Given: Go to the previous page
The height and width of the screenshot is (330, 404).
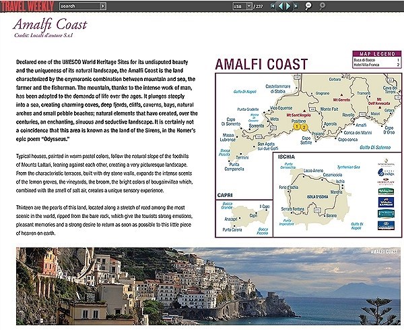Looking at the screenshot, I should [x=281, y=6].
